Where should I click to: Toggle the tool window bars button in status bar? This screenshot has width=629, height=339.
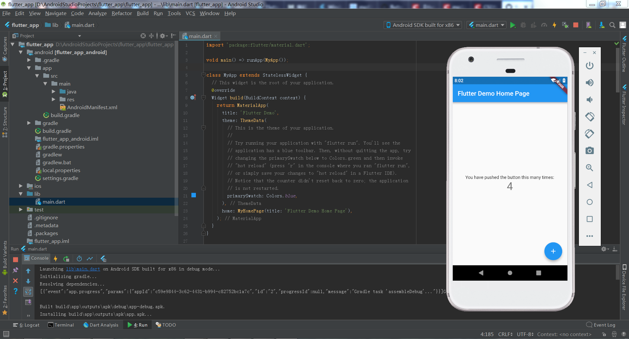(x=6, y=334)
